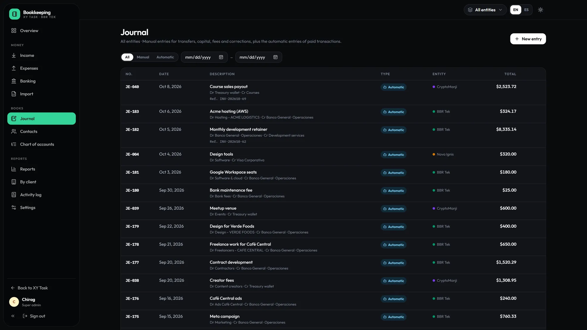Open the Overview grid icon
587x330 pixels.
14,30
